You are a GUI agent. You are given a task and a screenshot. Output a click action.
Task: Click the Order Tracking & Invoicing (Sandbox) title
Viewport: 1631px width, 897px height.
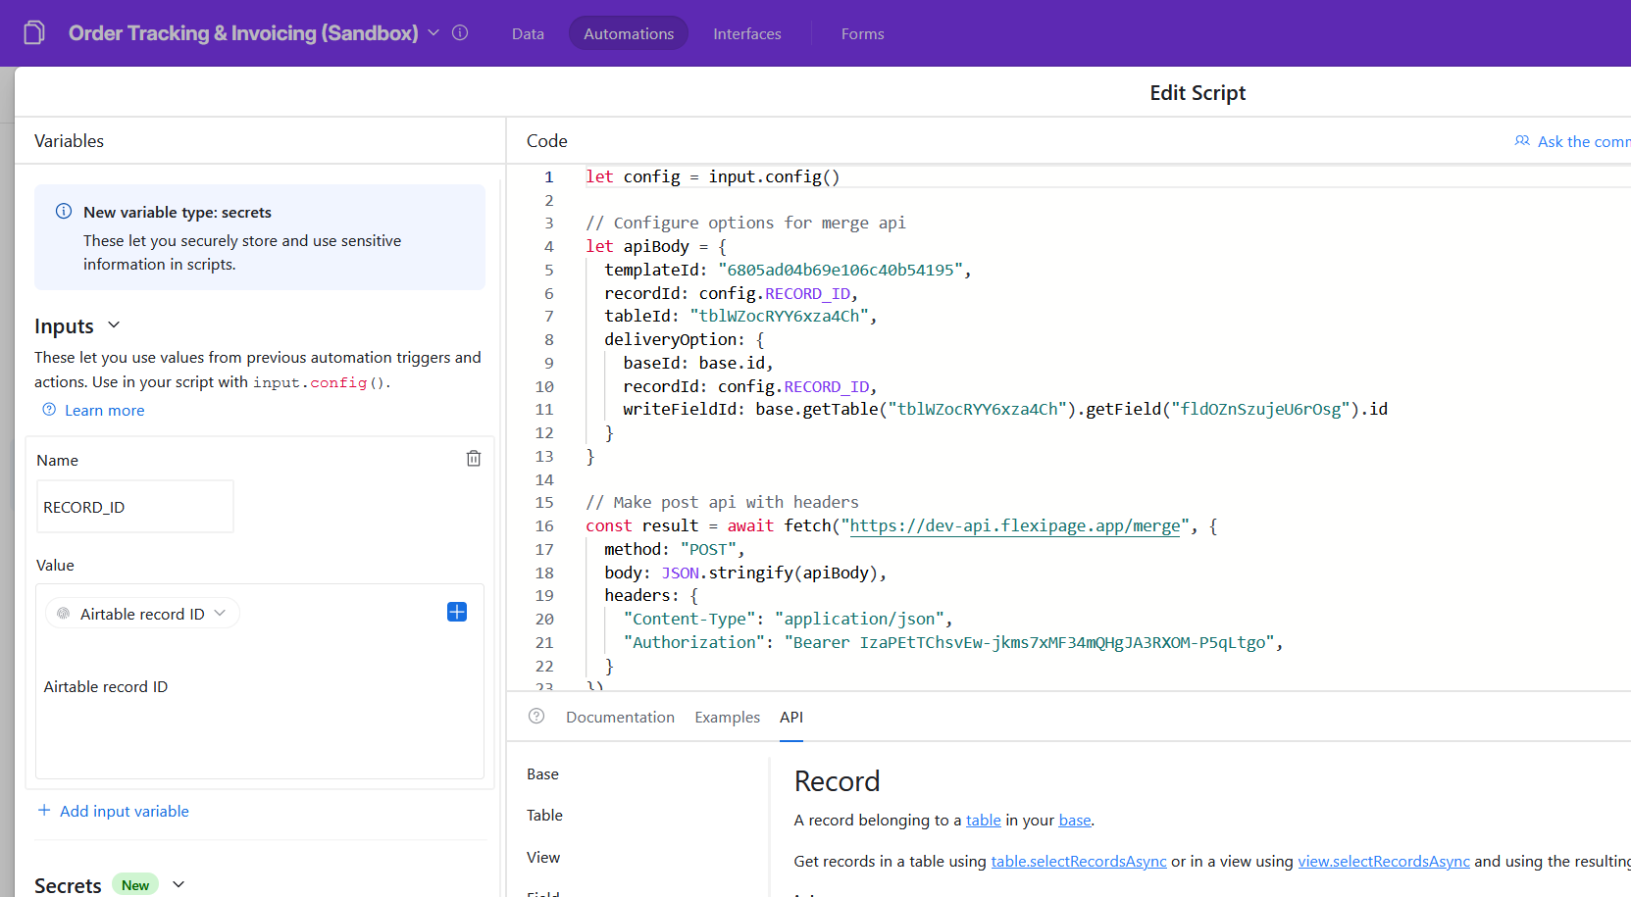click(243, 32)
